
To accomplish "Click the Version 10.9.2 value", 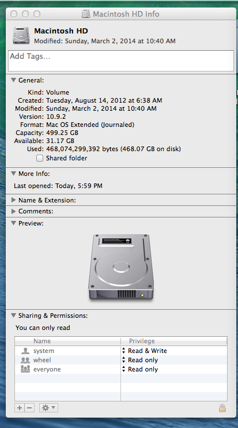I will 56,117.
